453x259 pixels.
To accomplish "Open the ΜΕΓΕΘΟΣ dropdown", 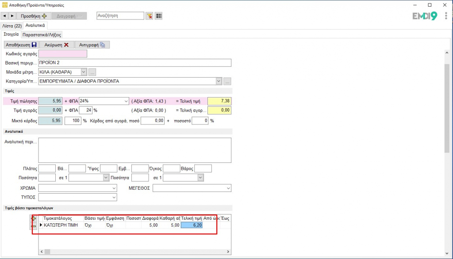I will tap(228, 188).
